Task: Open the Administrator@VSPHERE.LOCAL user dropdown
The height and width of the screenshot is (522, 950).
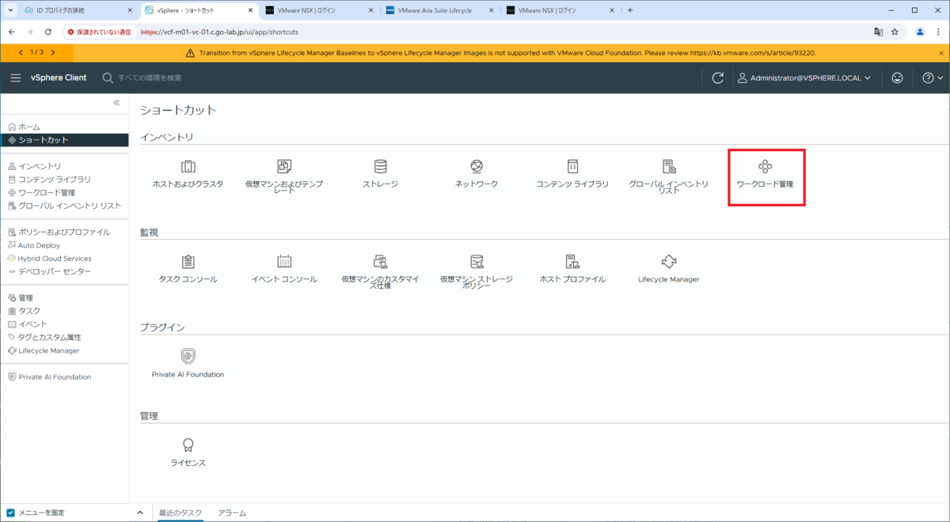Action: point(804,78)
